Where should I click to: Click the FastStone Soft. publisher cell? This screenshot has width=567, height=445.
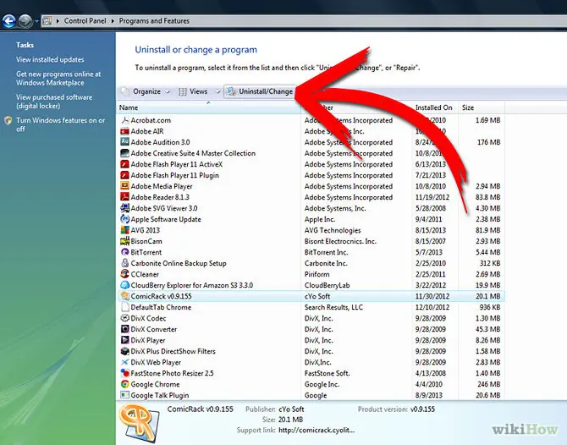(327, 373)
